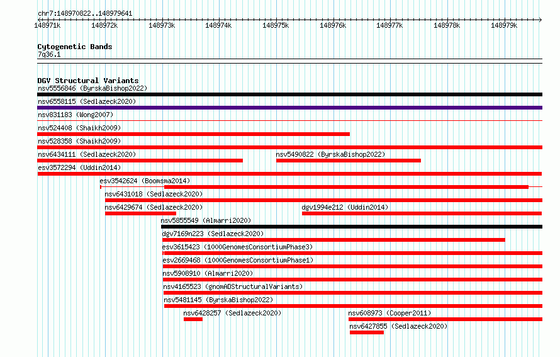560x357 pixels.
Task: Select the red nsv6434111 variant bar
Action: [x=140, y=161]
